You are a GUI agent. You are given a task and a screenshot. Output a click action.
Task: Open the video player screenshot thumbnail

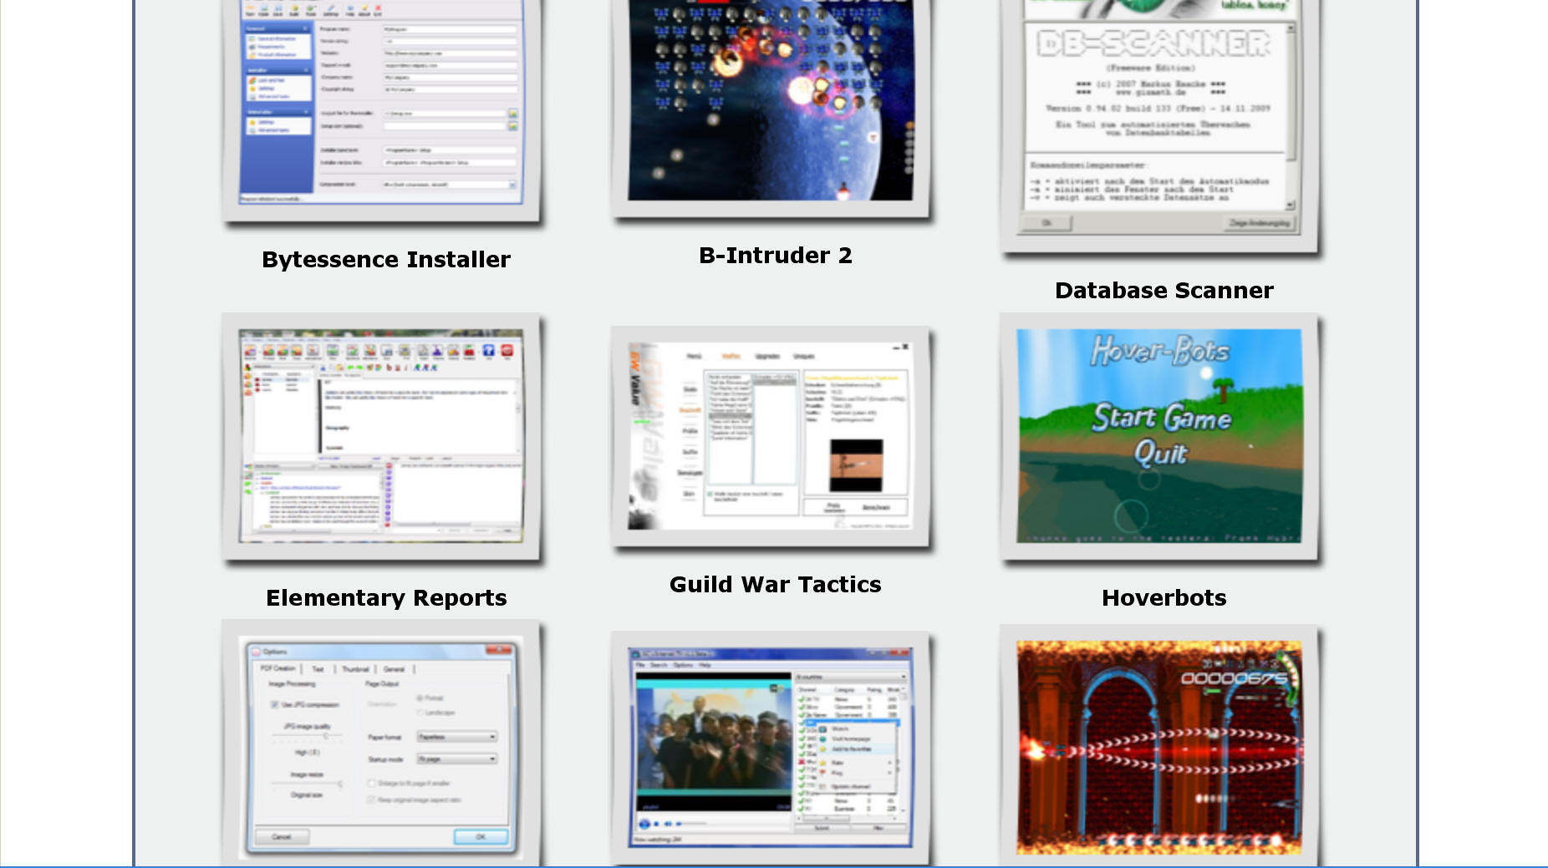coord(770,748)
